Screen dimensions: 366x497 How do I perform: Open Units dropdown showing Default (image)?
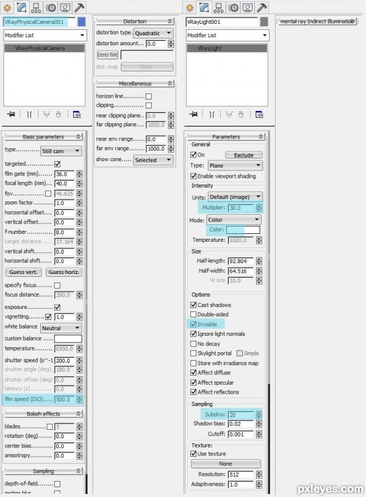tap(235, 197)
